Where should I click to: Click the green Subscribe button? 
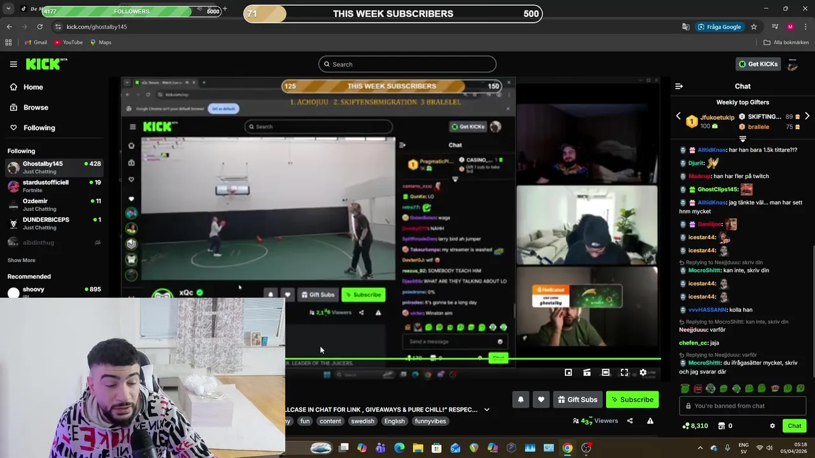coord(632,399)
